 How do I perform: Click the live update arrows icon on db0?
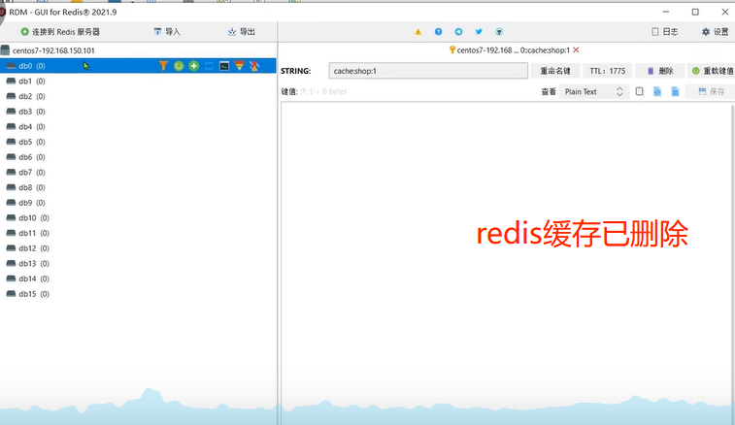tap(209, 66)
